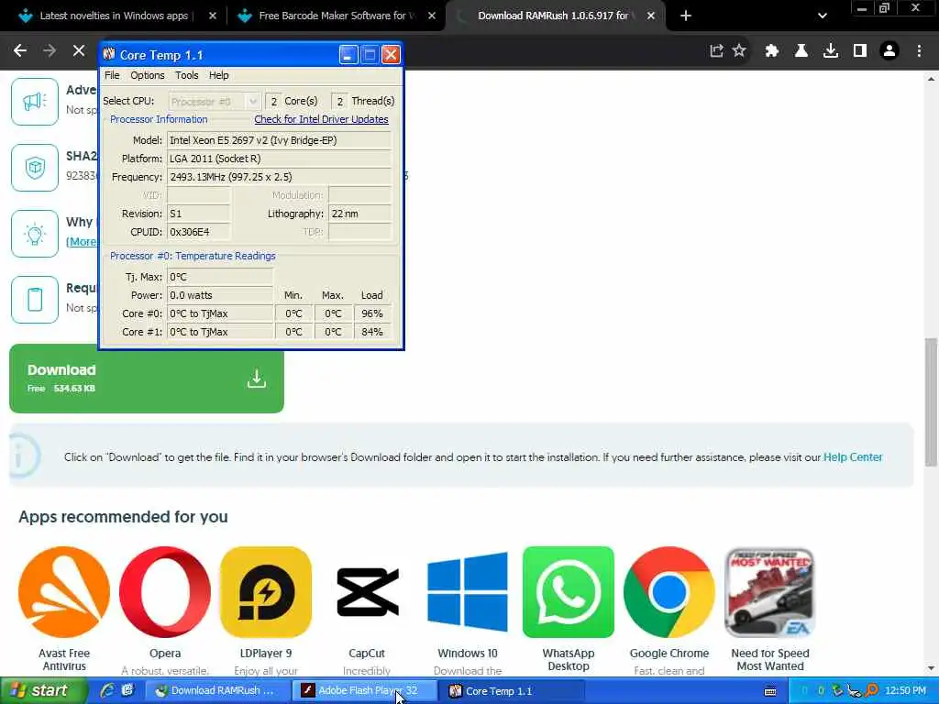Open the Chrome downloads icon

831,51
